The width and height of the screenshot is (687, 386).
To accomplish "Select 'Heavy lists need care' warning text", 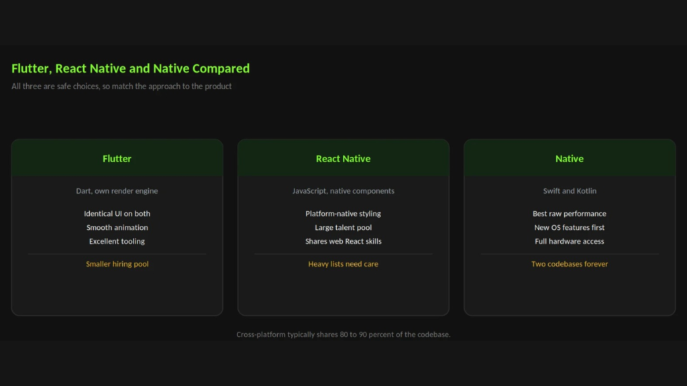I will pos(343,264).
